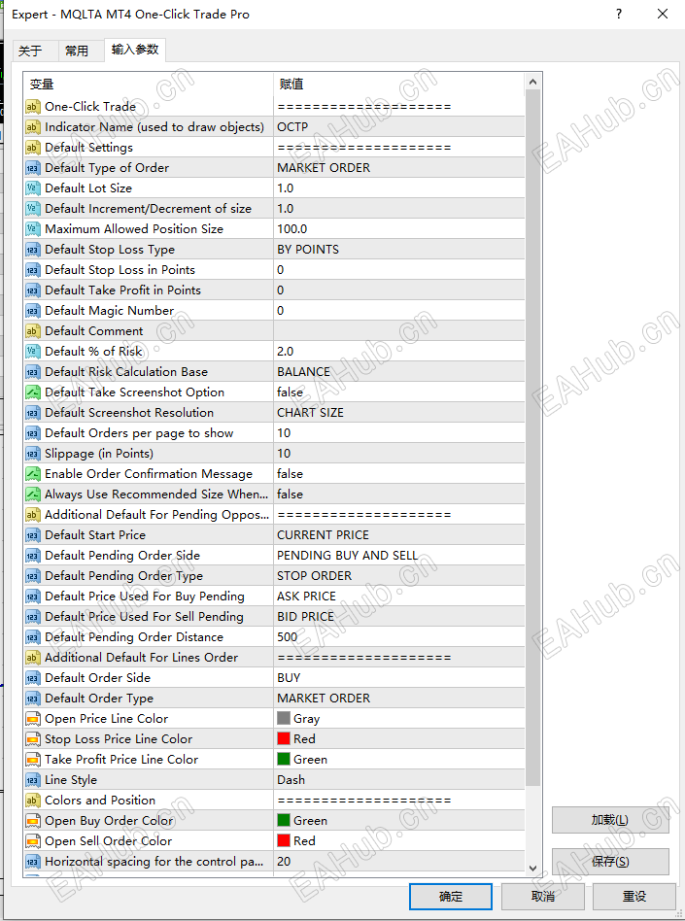Pick the Gray swatch for Open Price Line
The image size is (685, 921).
pyautogui.click(x=284, y=718)
